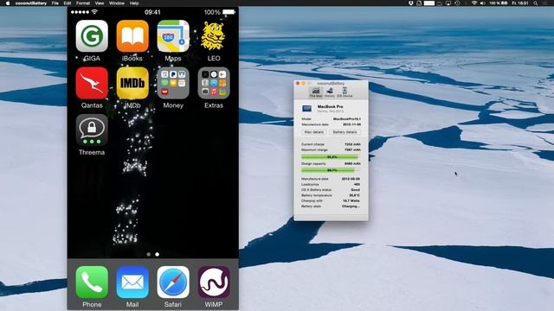
Task: Launch the Threema messenger app
Action: [x=92, y=130]
